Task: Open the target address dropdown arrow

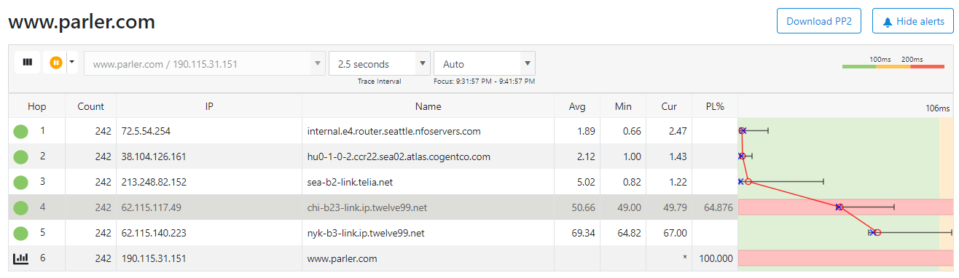Action: tap(317, 63)
